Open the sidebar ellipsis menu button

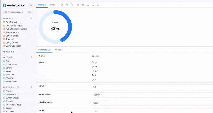coord(31,5)
